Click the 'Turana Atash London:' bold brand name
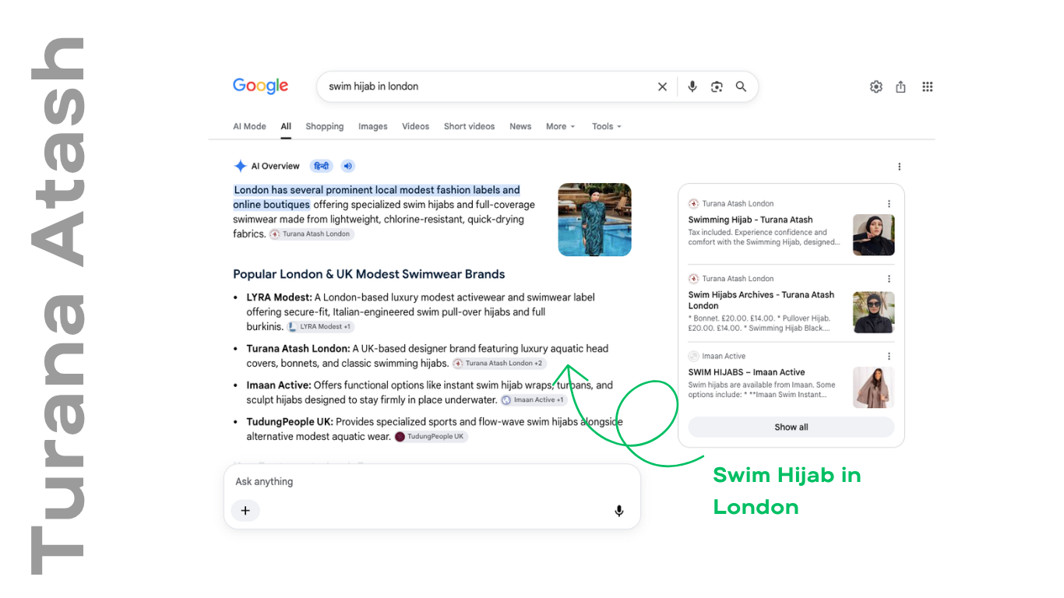Screen dimensions: 1064x598 [298, 349]
